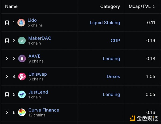
Task: Expand the Curve Finance row
Action: coord(7,112)
